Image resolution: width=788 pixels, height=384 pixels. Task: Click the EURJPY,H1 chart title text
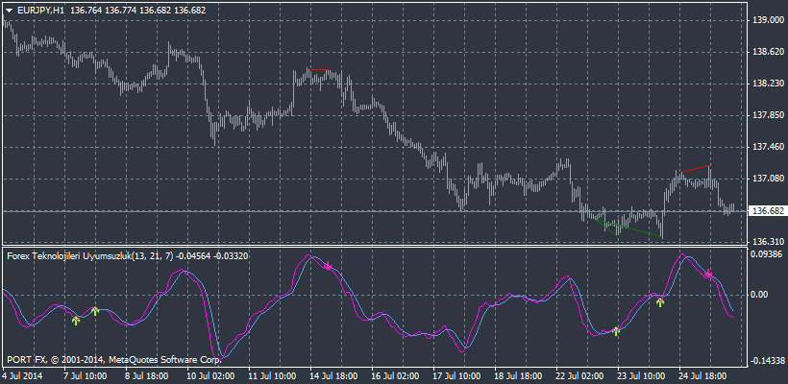(x=40, y=10)
